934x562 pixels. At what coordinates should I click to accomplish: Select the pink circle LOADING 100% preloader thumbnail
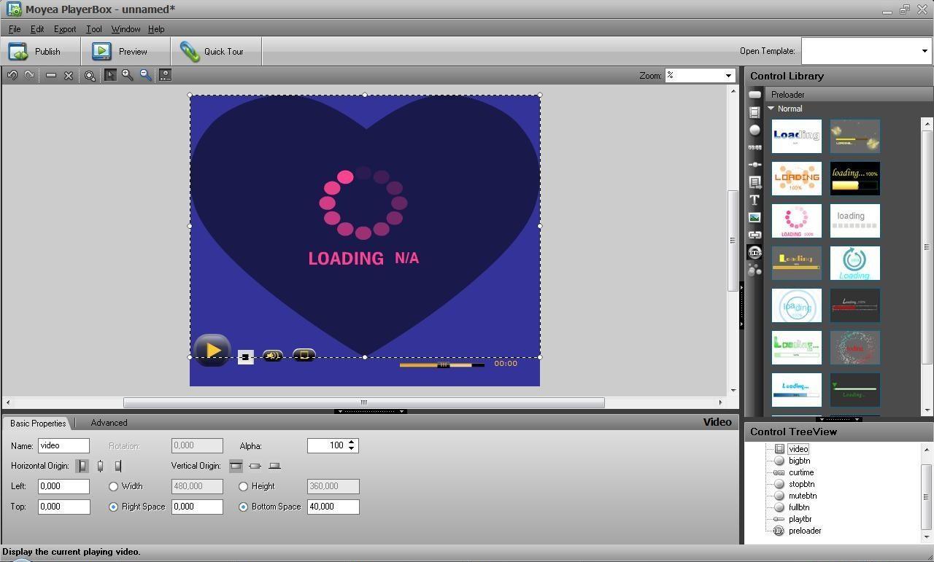pos(797,221)
